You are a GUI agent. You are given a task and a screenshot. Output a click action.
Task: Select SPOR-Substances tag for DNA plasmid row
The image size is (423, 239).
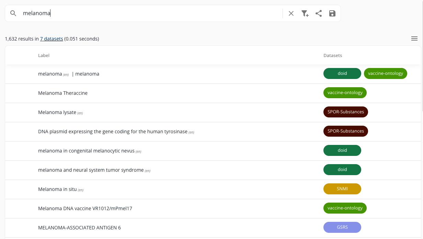pos(345,131)
